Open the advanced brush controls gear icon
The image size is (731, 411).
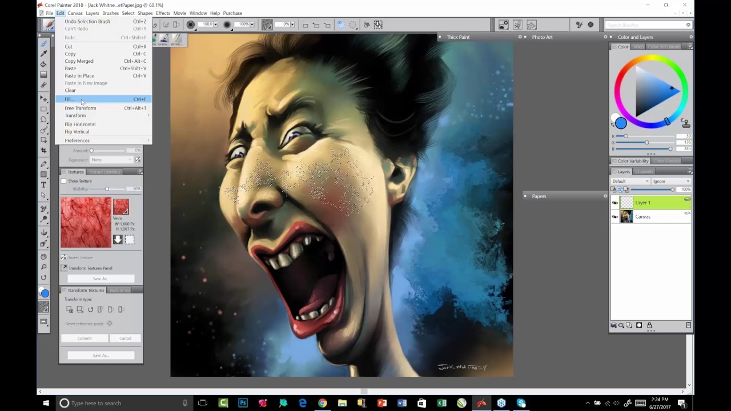(x=591, y=25)
